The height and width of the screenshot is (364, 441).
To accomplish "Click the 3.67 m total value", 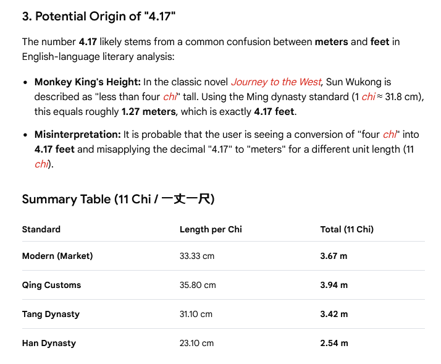I will coord(334,256).
